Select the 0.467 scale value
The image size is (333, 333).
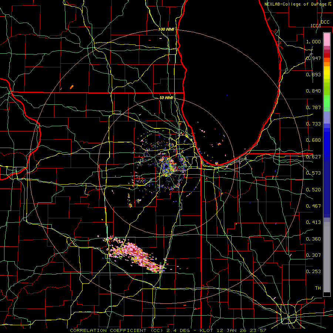coord(313,206)
